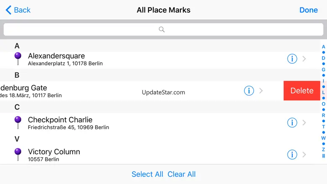327x184 pixels.
Task: Select the Checkpoint Charlie list entry
Action: click(126, 123)
